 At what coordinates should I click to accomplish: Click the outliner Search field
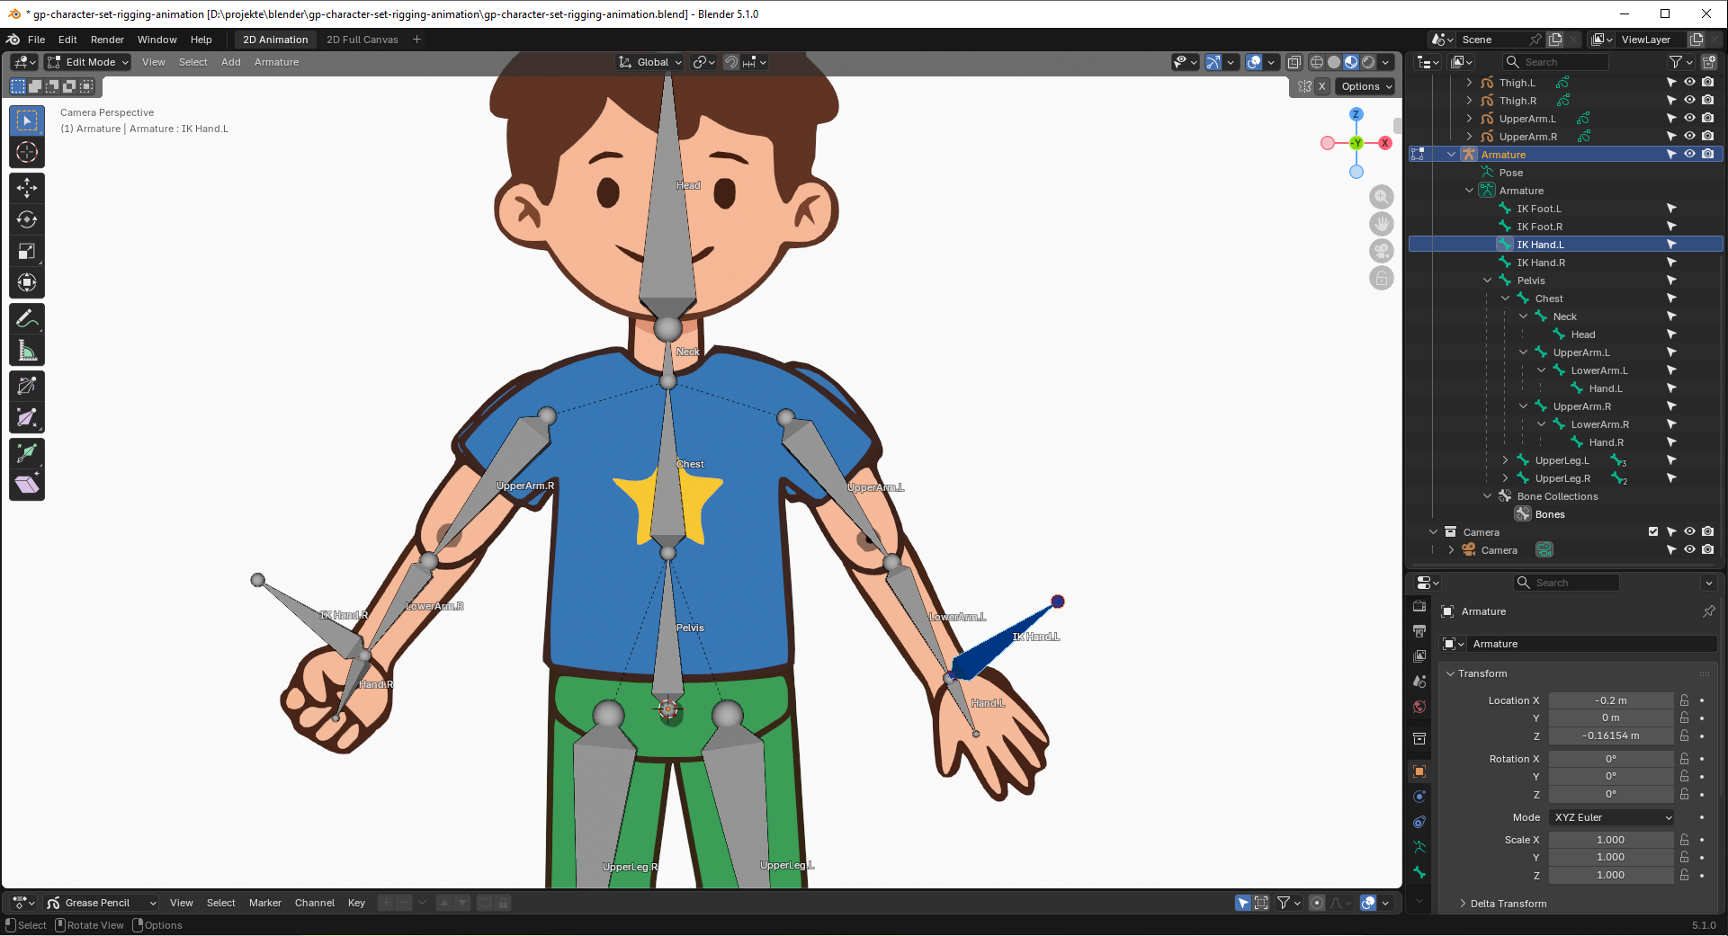[1556, 62]
